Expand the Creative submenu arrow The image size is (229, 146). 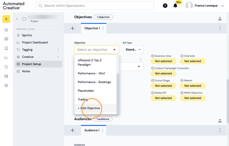[58, 57]
